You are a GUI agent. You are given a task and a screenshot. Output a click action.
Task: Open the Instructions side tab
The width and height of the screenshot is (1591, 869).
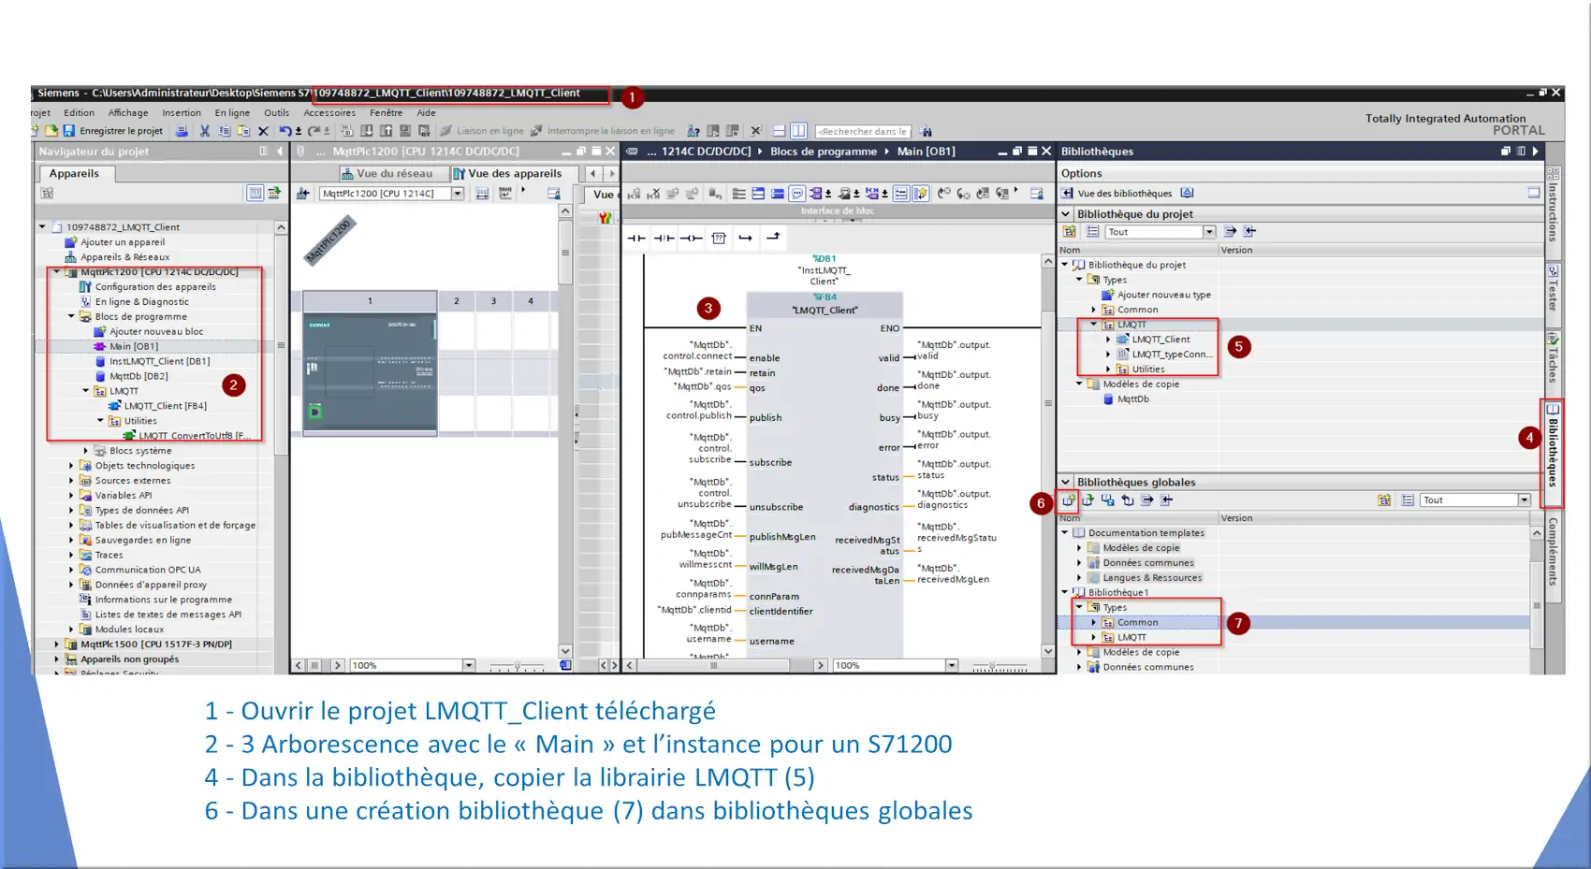[x=1553, y=206]
